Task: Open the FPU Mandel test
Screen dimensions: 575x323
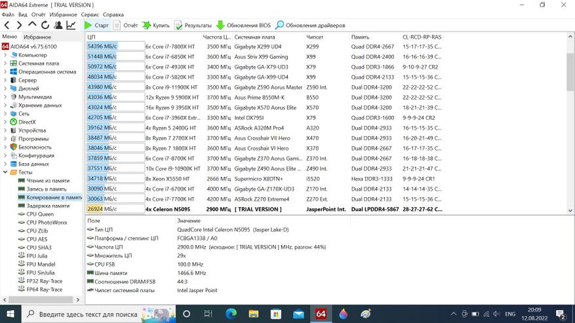Action: (x=37, y=264)
